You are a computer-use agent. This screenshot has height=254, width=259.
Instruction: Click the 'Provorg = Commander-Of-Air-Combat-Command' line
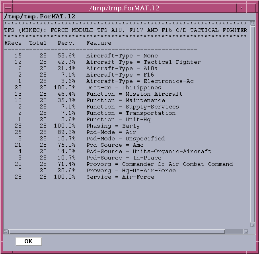coord(159,164)
